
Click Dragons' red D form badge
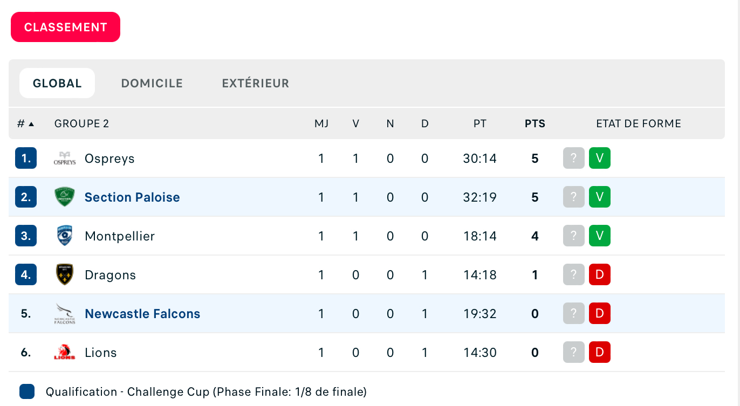[600, 275]
